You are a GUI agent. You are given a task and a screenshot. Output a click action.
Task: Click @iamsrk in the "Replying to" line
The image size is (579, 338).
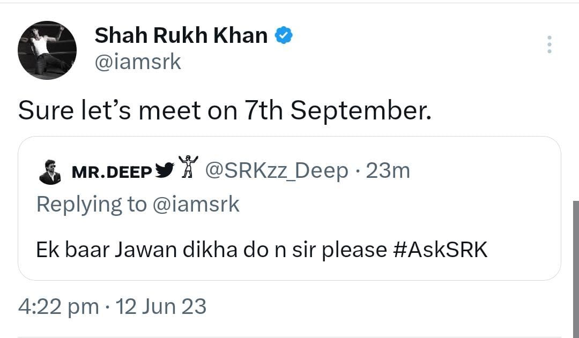[x=196, y=204]
